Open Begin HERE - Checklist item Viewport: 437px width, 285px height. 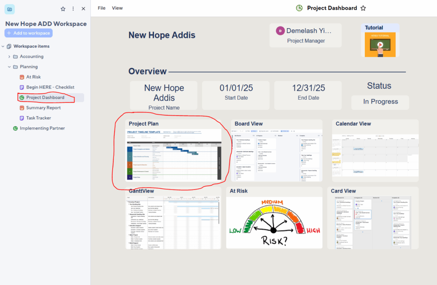pos(50,87)
